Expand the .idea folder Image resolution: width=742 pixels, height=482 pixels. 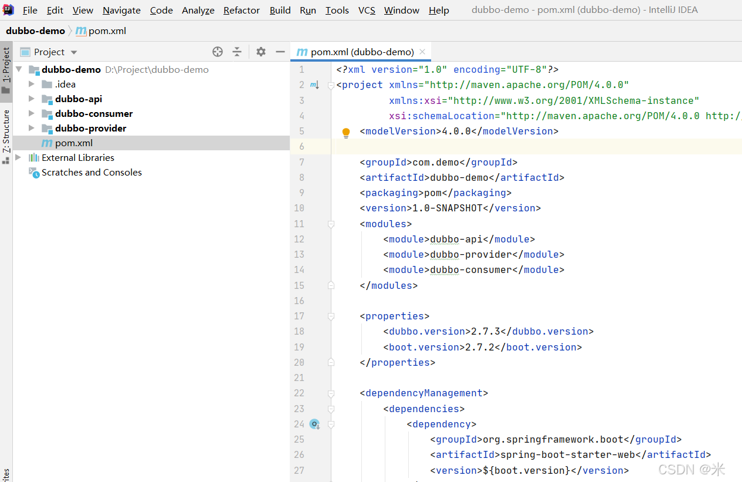[32, 84]
